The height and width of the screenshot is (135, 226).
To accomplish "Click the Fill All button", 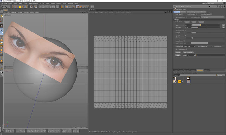I will click(178, 52).
